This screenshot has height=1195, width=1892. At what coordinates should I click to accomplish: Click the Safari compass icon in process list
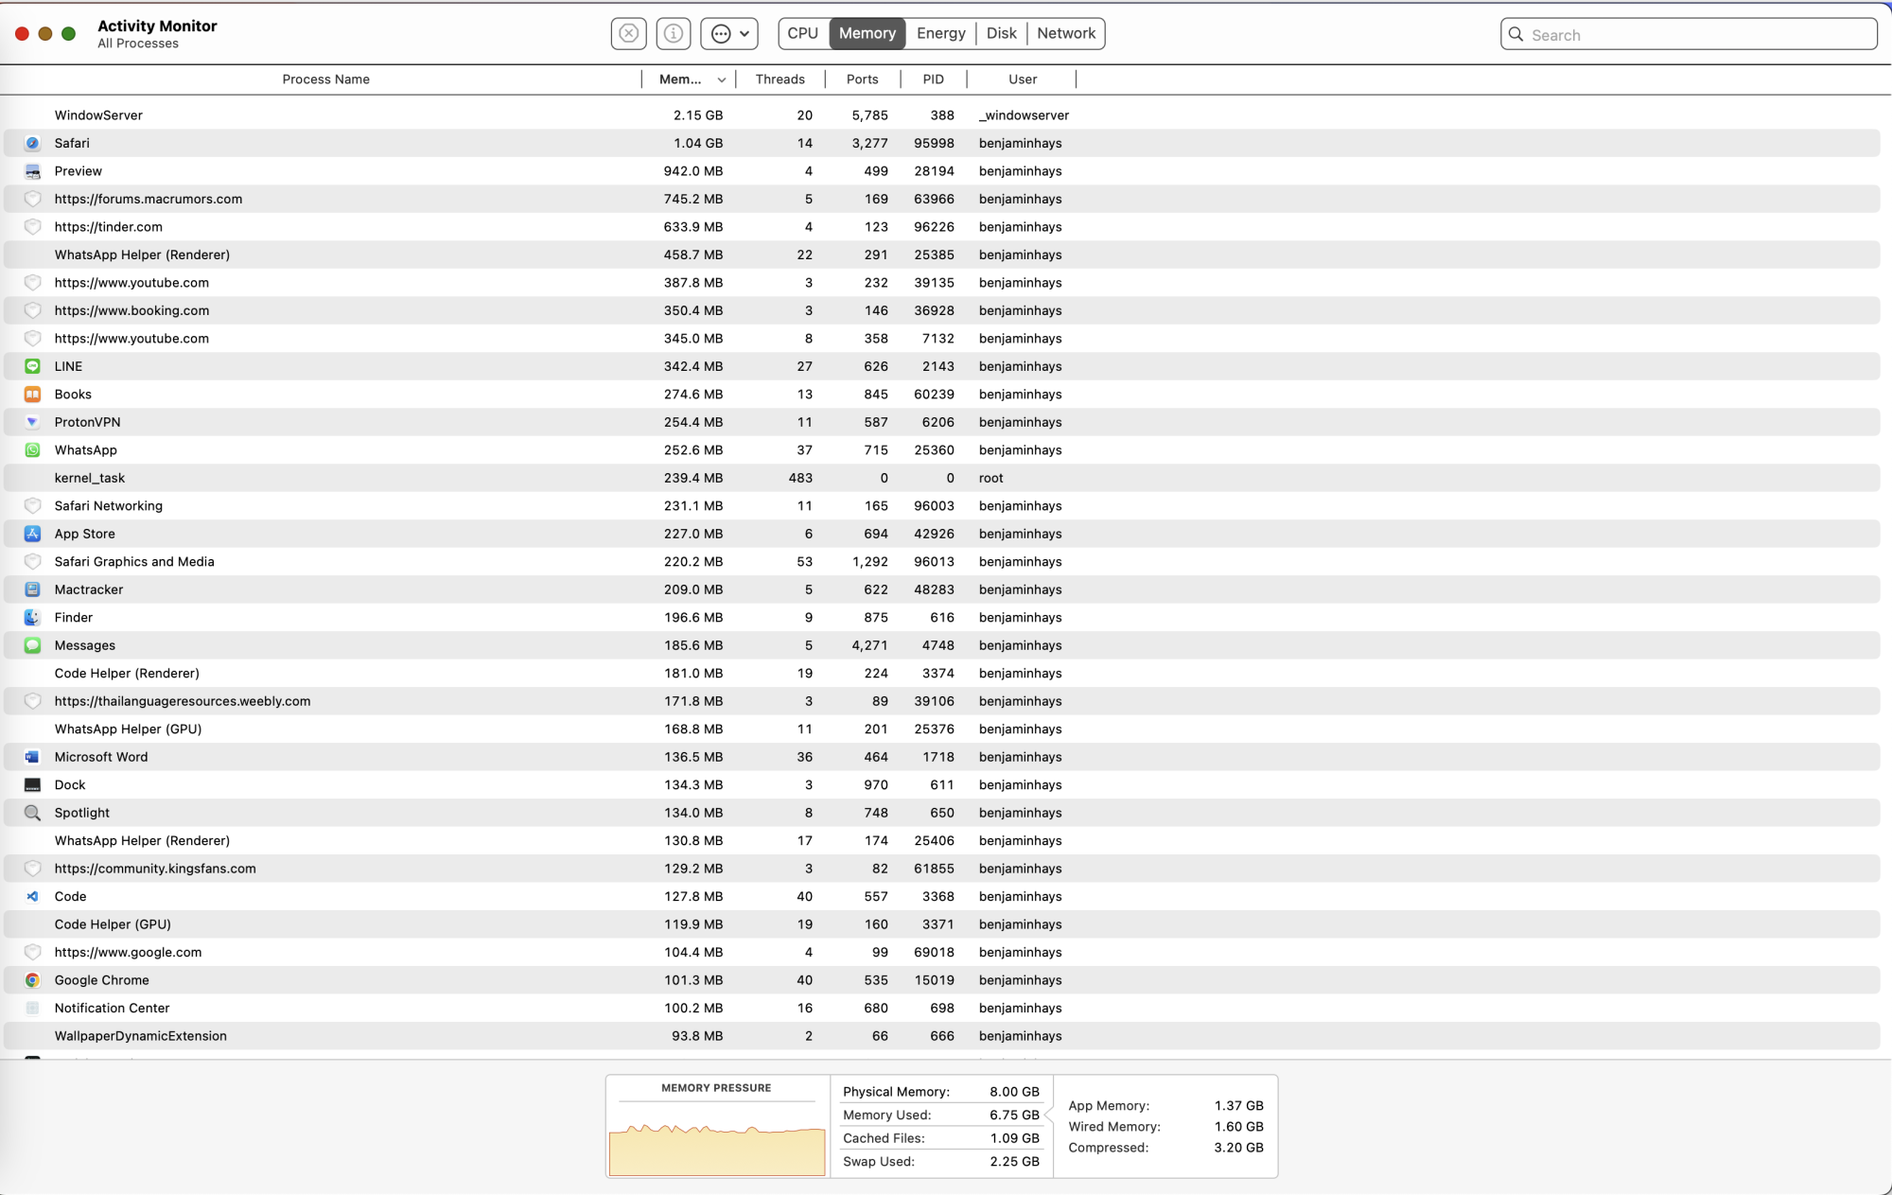coord(32,143)
